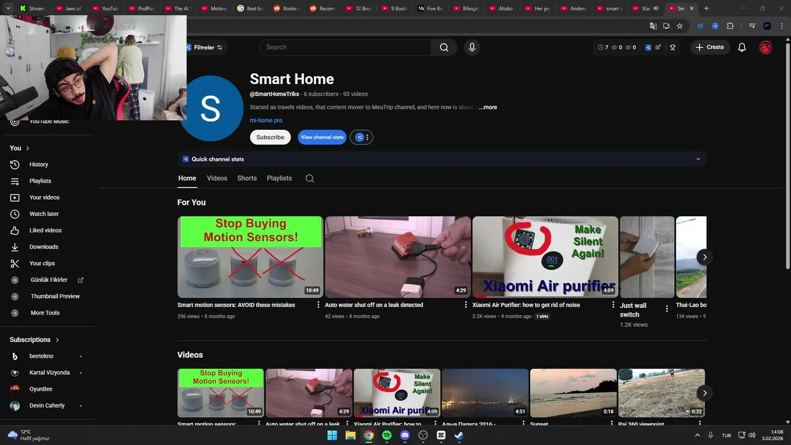Click the Windows Start button
The height and width of the screenshot is (445, 791).
point(332,435)
